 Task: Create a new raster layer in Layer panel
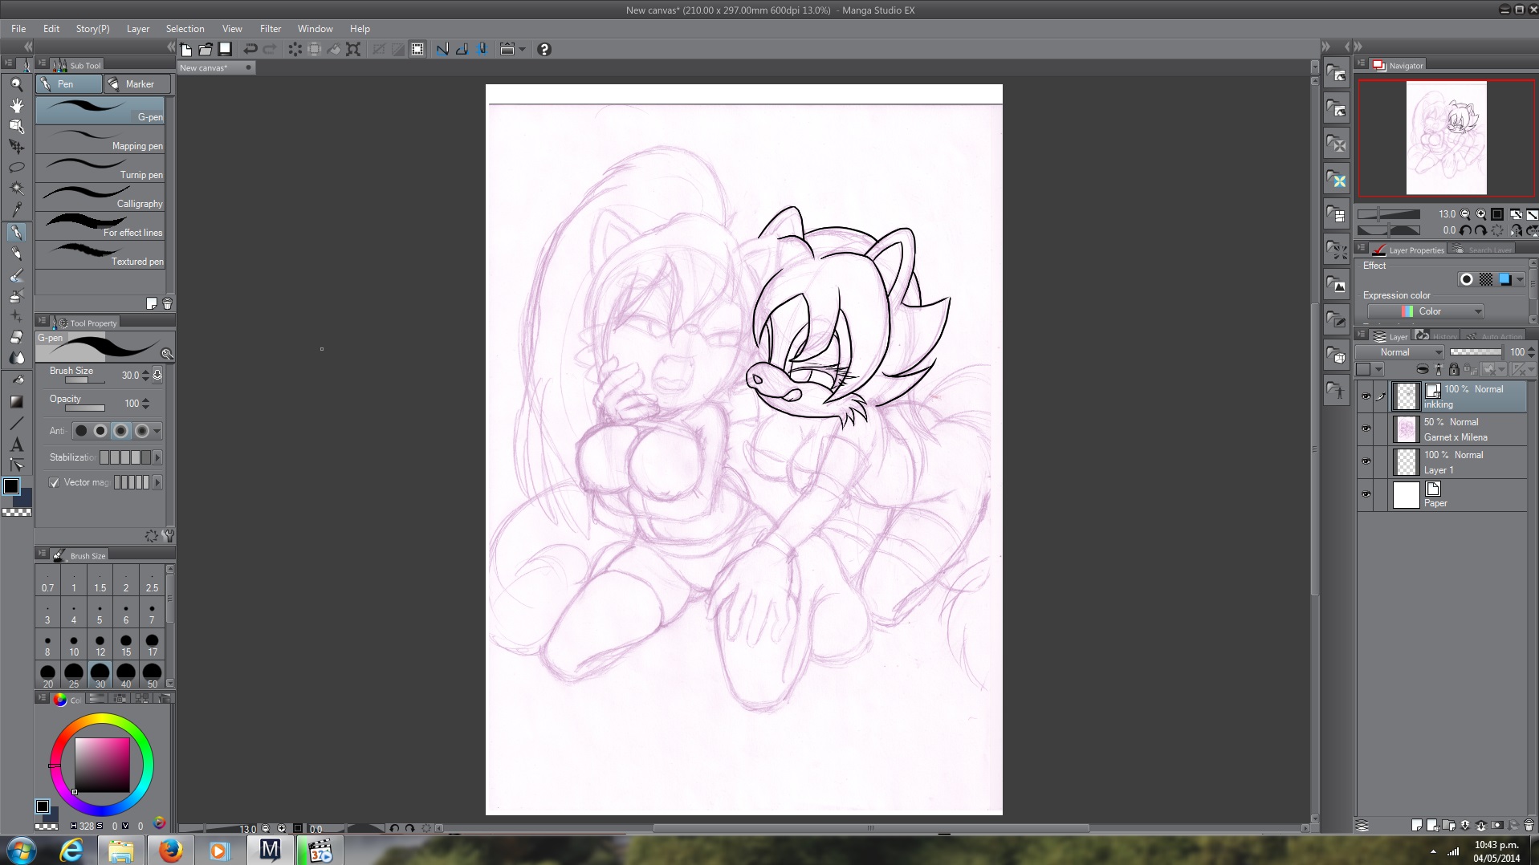(x=1417, y=825)
